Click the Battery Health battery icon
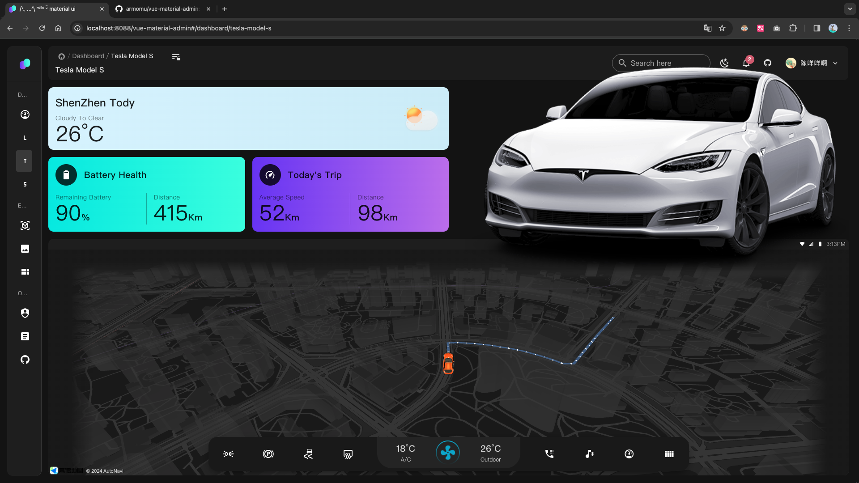Screen dimensions: 859x483 66,175
